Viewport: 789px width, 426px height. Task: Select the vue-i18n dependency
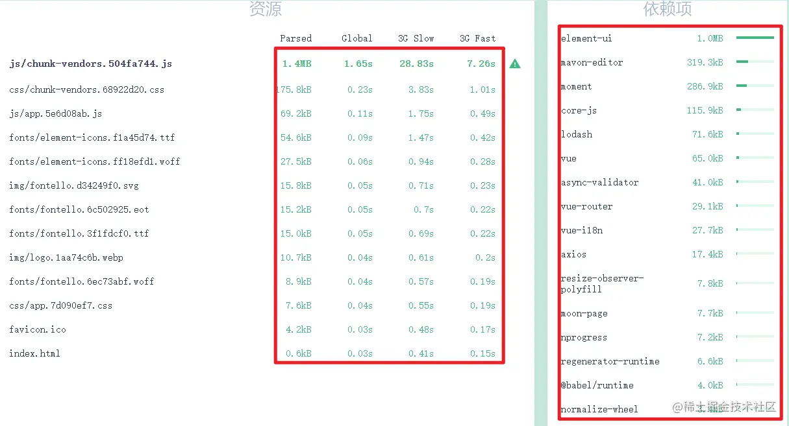[x=581, y=230]
